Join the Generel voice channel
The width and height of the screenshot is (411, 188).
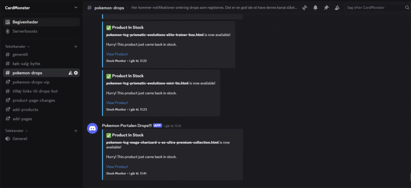pos(20,139)
